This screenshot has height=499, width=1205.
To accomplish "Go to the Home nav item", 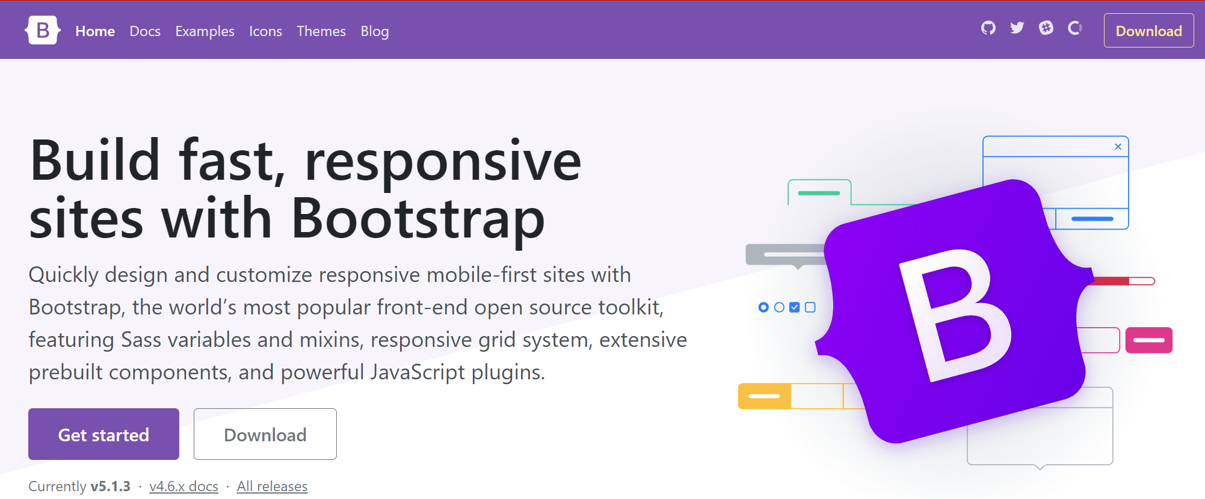I will click(x=95, y=31).
